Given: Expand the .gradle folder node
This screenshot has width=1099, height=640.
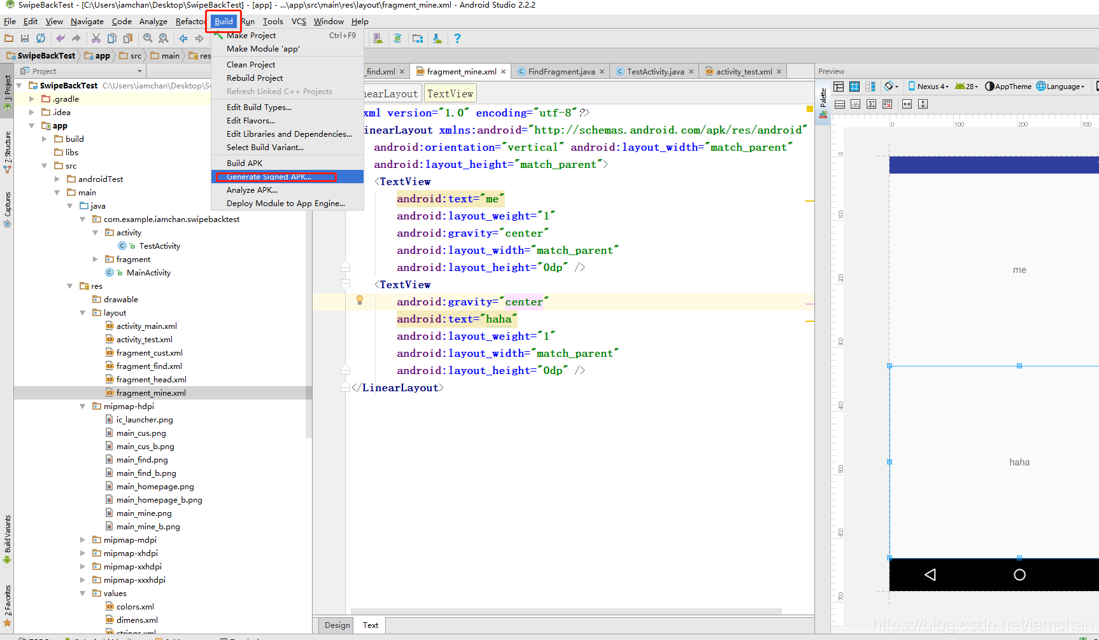Looking at the screenshot, I should (31, 99).
